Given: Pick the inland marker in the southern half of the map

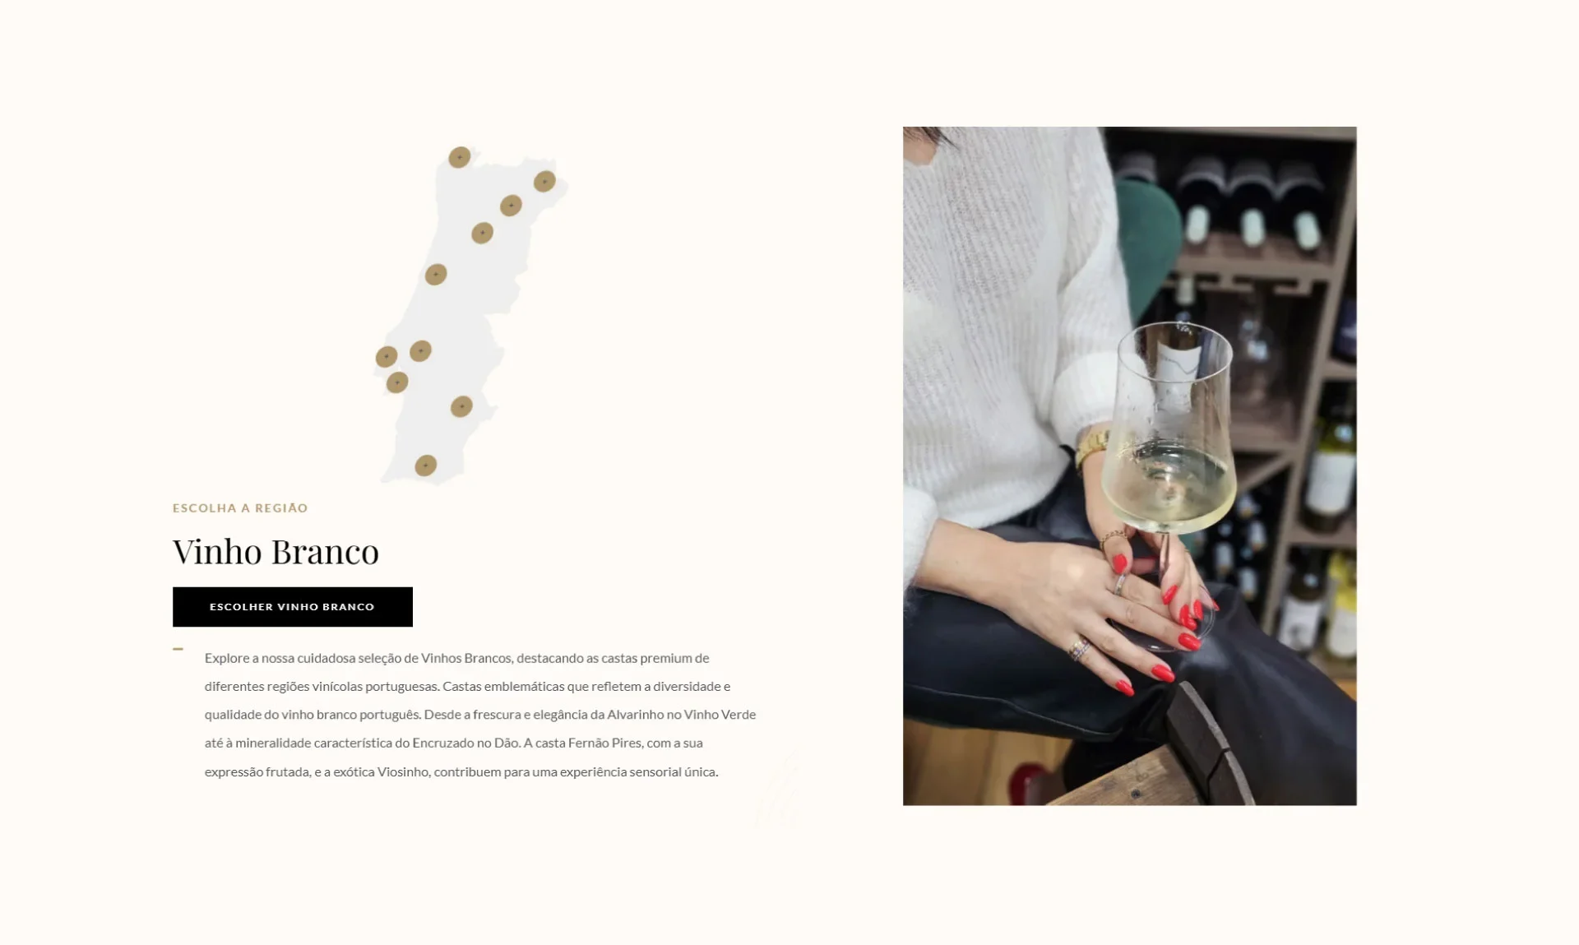Looking at the screenshot, I should click(x=461, y=406).
